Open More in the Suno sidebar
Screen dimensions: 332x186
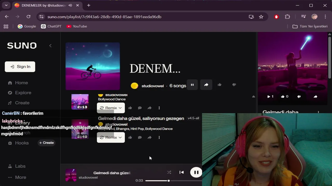[17, 177]
